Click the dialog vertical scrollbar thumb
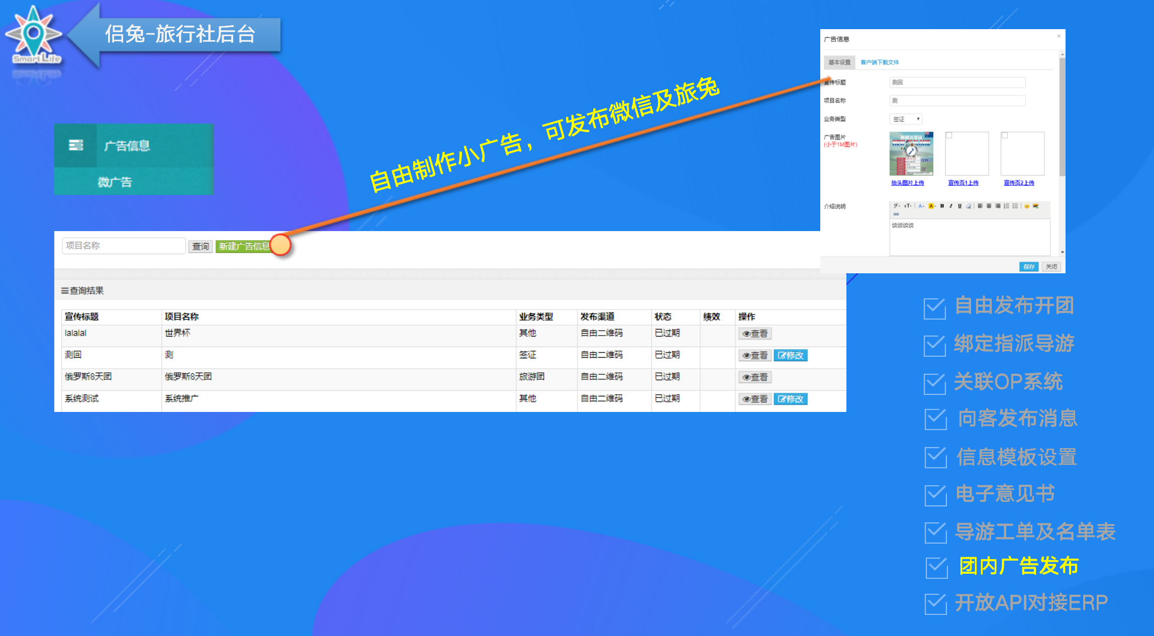This screenshot has height=636, width=1154. pos(1062,117)
